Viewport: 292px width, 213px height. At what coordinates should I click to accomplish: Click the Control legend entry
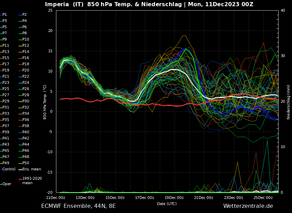(9, 169)
